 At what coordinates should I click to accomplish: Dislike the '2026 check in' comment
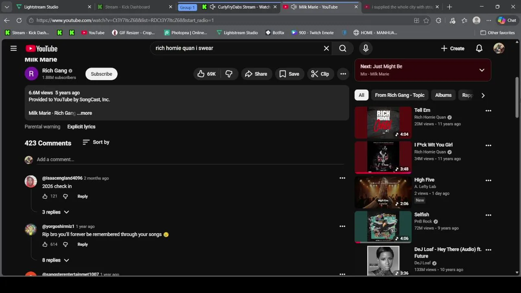65,196
